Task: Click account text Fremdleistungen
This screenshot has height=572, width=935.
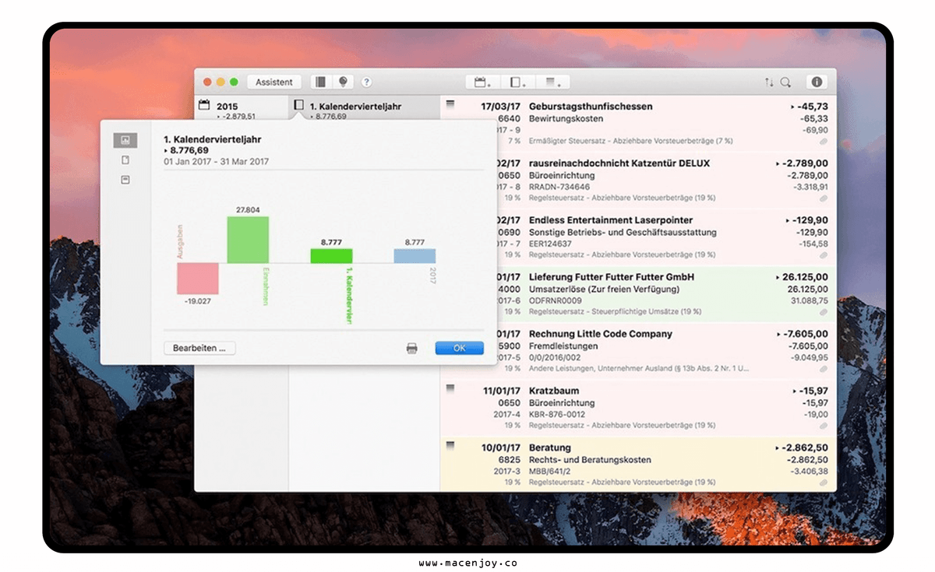Action: pyautogui.click(x=563, y=346)
